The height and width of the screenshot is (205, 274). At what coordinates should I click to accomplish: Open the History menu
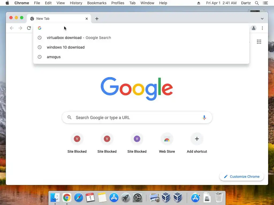[76, 3]
